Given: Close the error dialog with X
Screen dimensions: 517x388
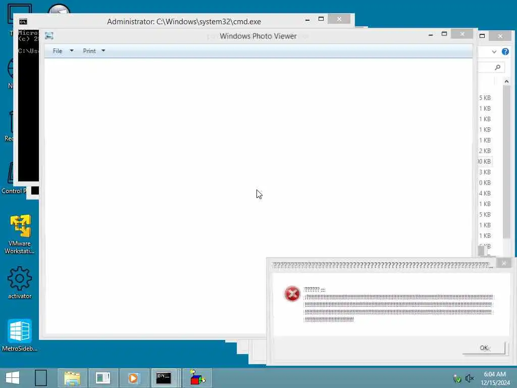Looking at the screenshot, I should click(x=503, y=263).
